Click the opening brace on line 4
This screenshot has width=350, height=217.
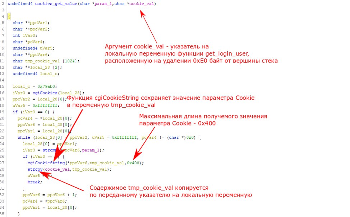click(9, 16)
